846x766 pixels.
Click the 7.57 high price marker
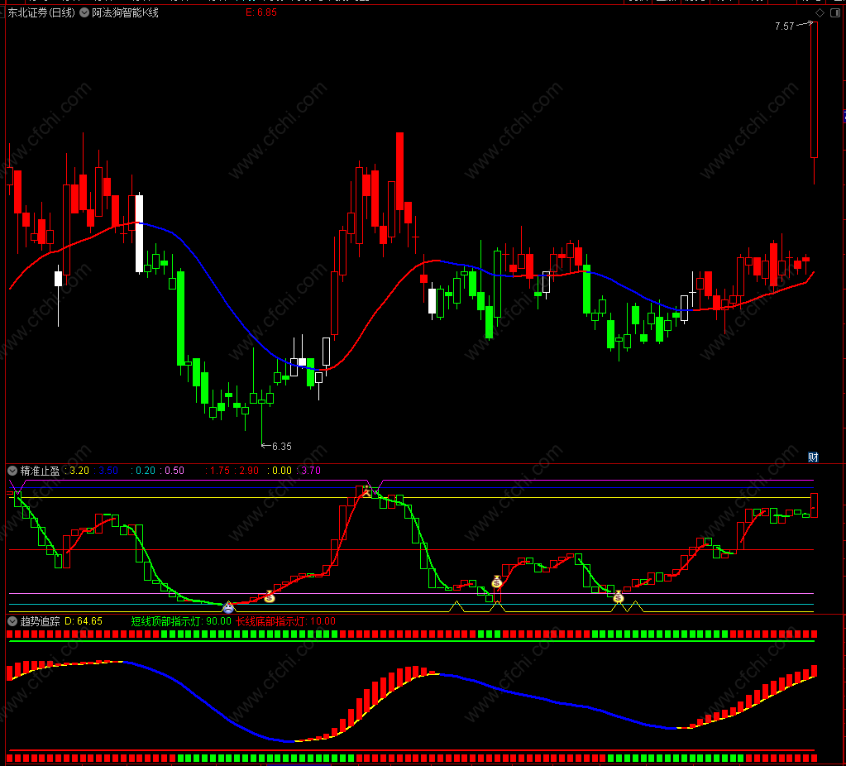tap(785, 26)
